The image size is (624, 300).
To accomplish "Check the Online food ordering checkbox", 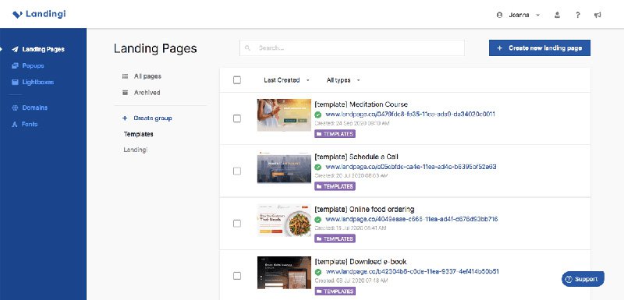I will [x=237, y=224].
